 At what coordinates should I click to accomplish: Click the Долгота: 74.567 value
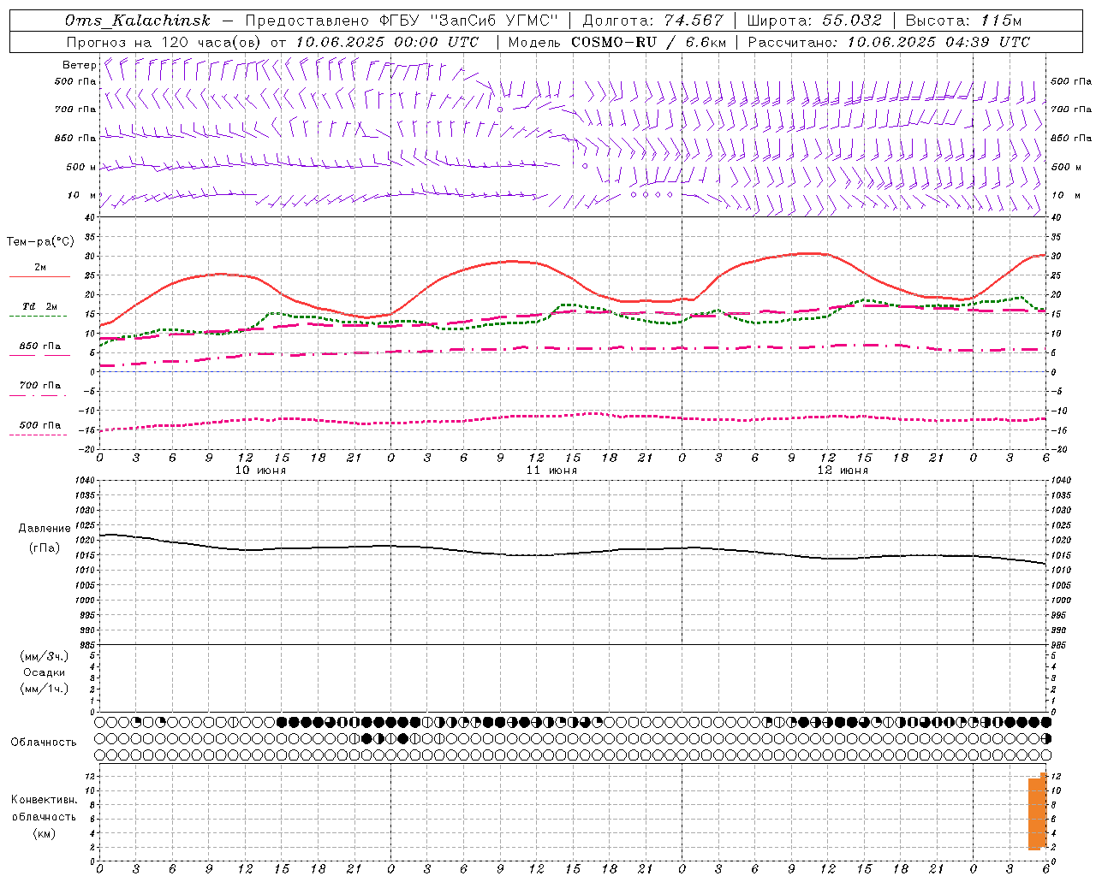click(653, 21)
